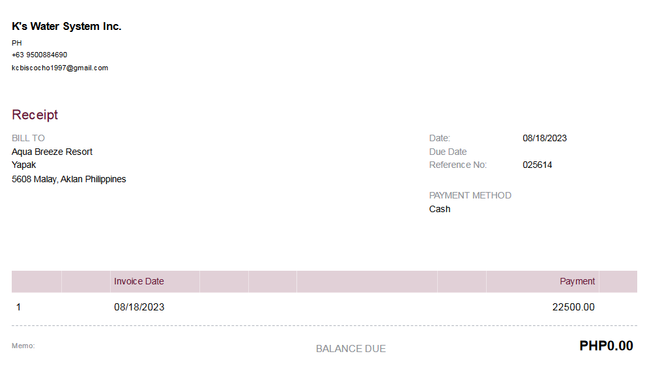Click the Memo: label
Image resolution: width=647 pixels, height=369 pixels.
[x=23, y=346]
